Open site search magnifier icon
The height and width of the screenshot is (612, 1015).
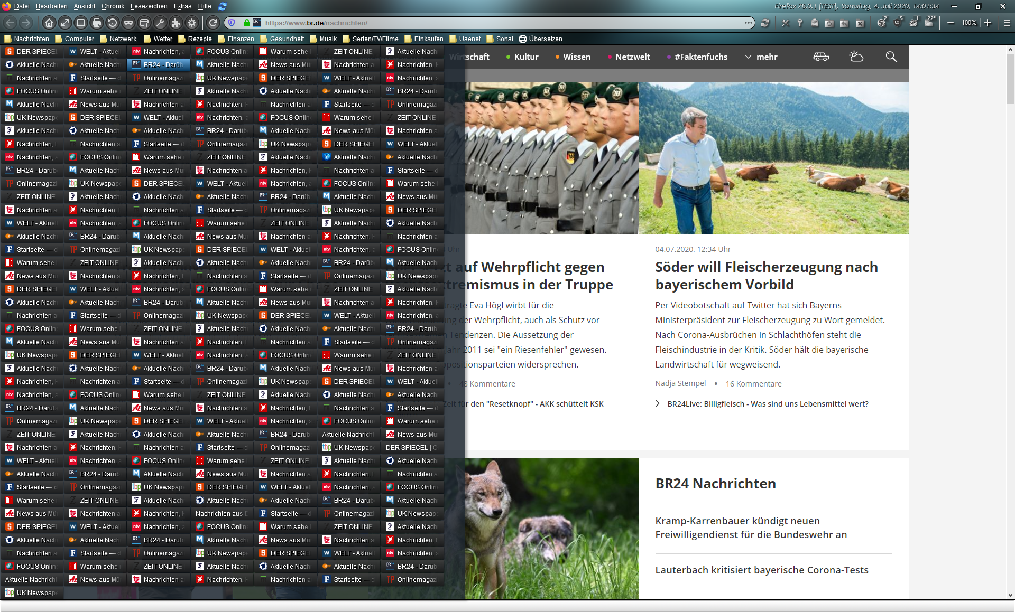coord(891,57)
